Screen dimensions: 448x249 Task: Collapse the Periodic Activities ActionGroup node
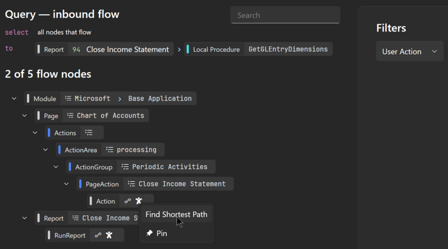(56, 167)
